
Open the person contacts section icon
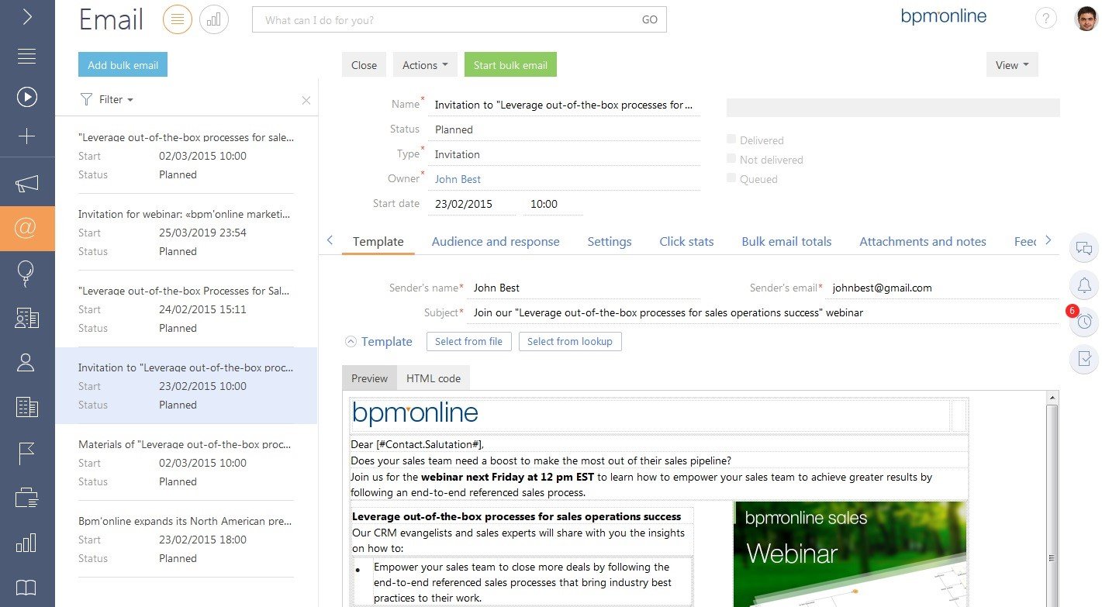tap(27, 362)
